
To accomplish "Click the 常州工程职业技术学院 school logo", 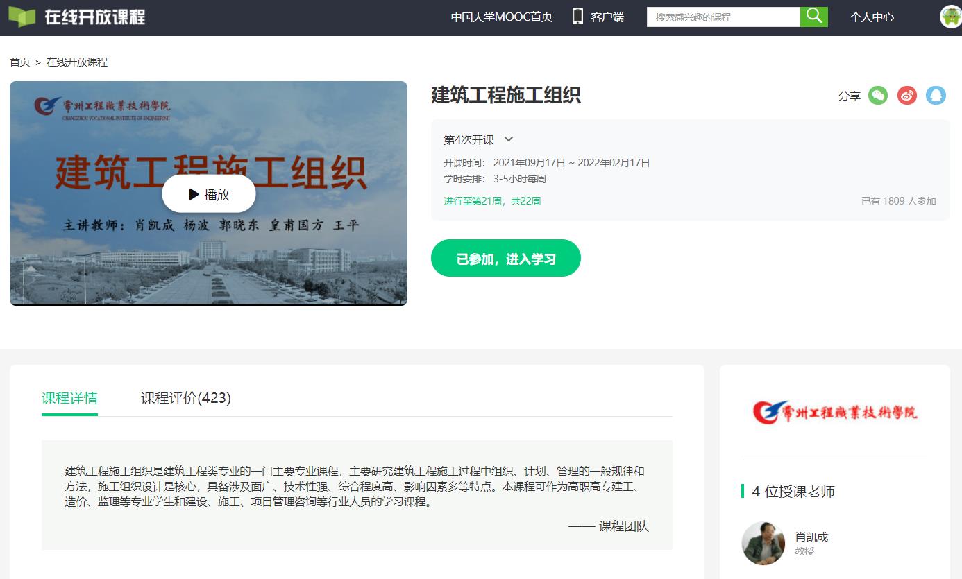I will click(834, 413).
